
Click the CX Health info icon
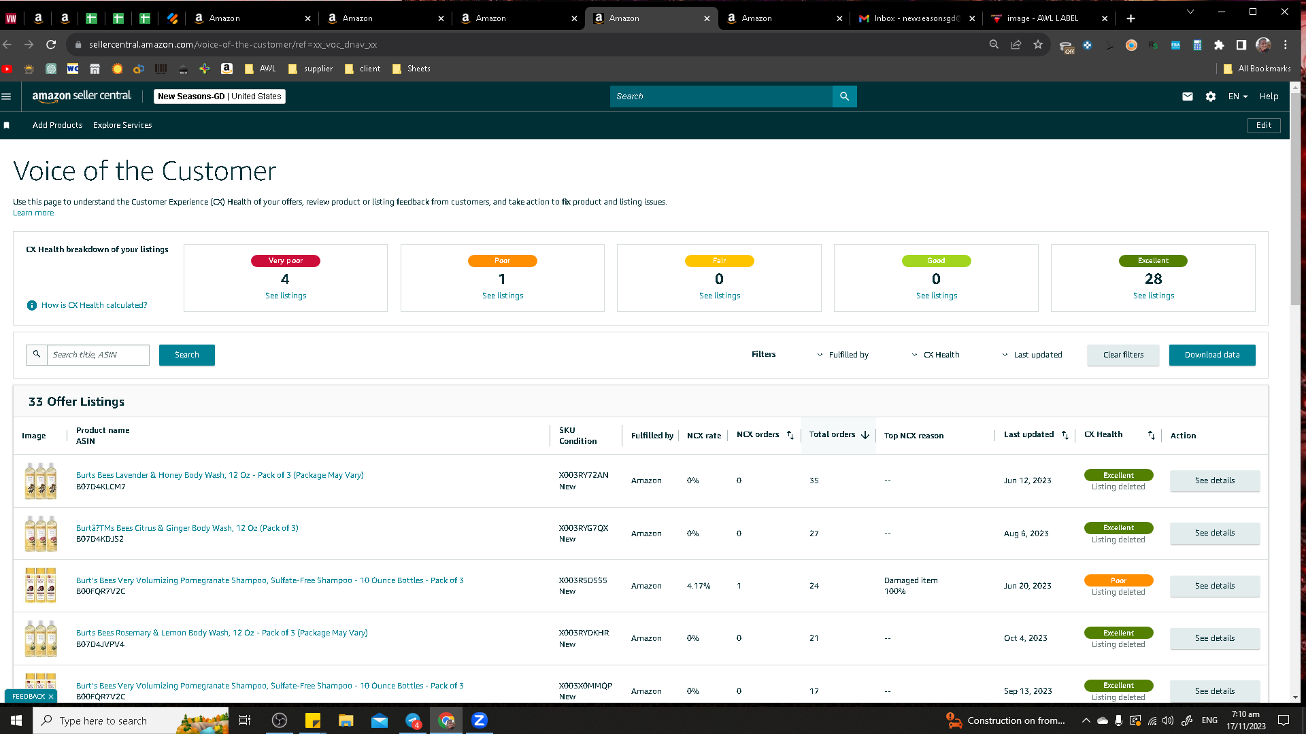click(31, 305)
